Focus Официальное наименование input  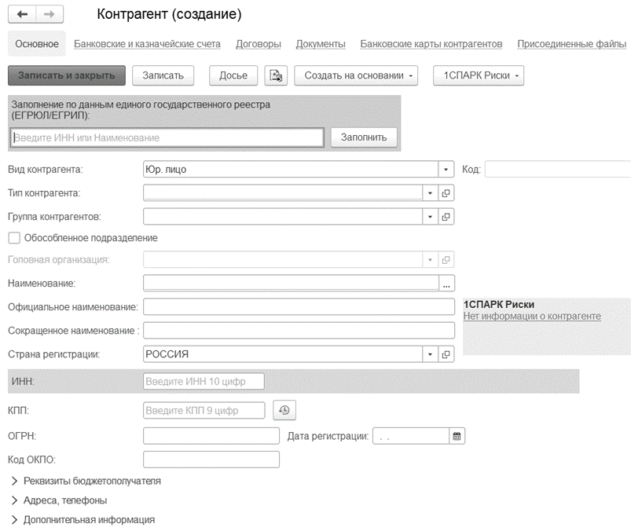(x=299, y=307)
